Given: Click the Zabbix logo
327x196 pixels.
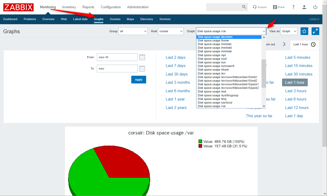Looking at the screenshot, I should [x=18, y=7].
